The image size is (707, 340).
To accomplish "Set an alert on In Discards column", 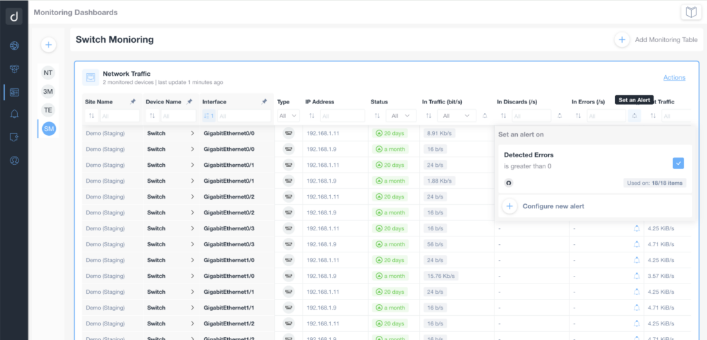I will coord(559,116).
